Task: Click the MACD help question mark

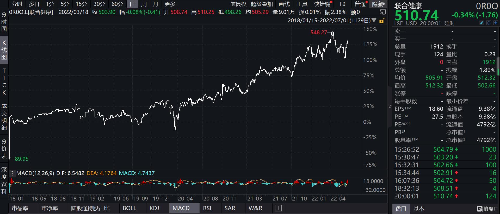Action: tap(12, 173)
